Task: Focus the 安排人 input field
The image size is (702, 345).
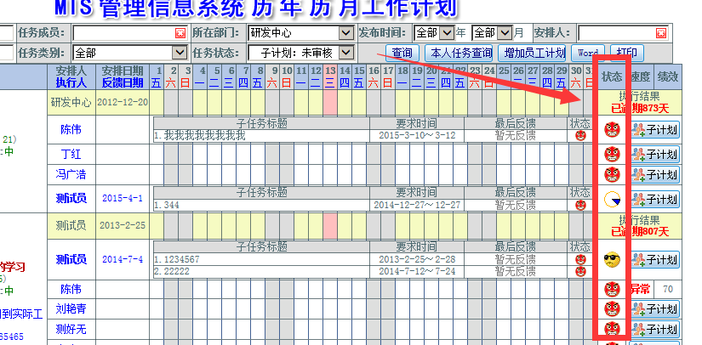Action: [623, 33]
